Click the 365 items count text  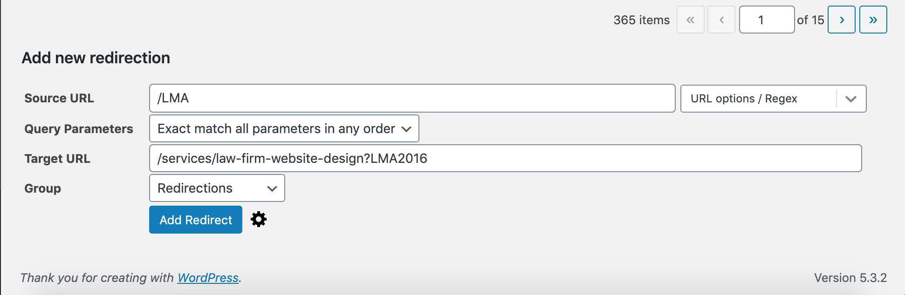click(x=642, y=20)
